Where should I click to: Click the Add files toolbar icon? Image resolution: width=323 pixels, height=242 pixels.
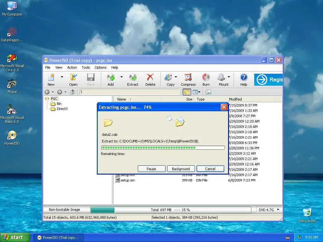(111, 80)
